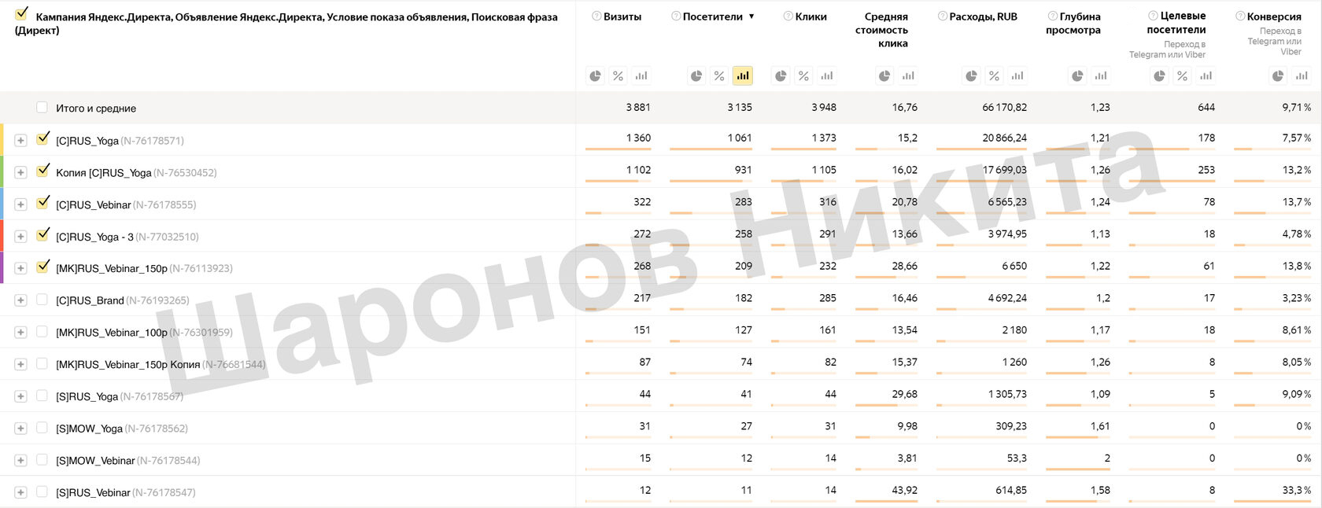Image resolution: width=1322 pixels, height=508 pixels.
Task: Click percent icon under Клики column
Action: (x=803, y=75)
